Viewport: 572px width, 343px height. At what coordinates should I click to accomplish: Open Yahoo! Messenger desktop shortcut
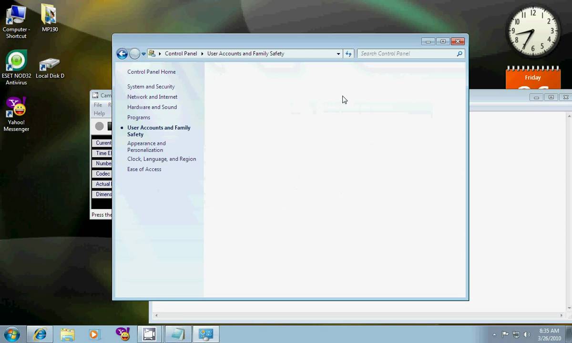click(x=16, y=114)
